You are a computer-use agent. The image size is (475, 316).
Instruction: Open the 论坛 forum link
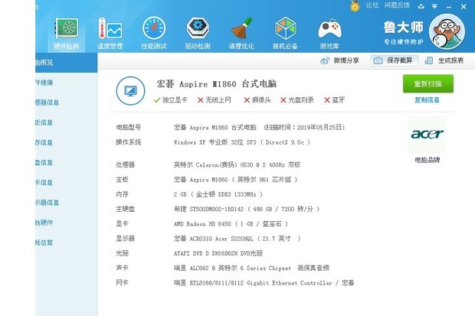tap(372, 5)
